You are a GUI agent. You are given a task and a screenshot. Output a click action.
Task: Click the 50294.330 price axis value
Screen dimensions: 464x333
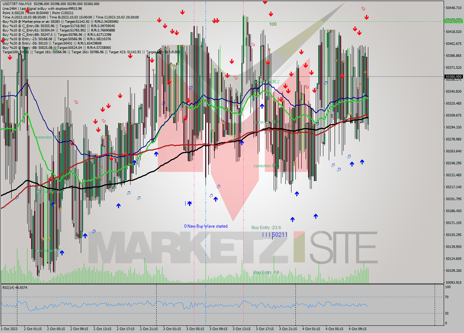click(x=454, y=127)
